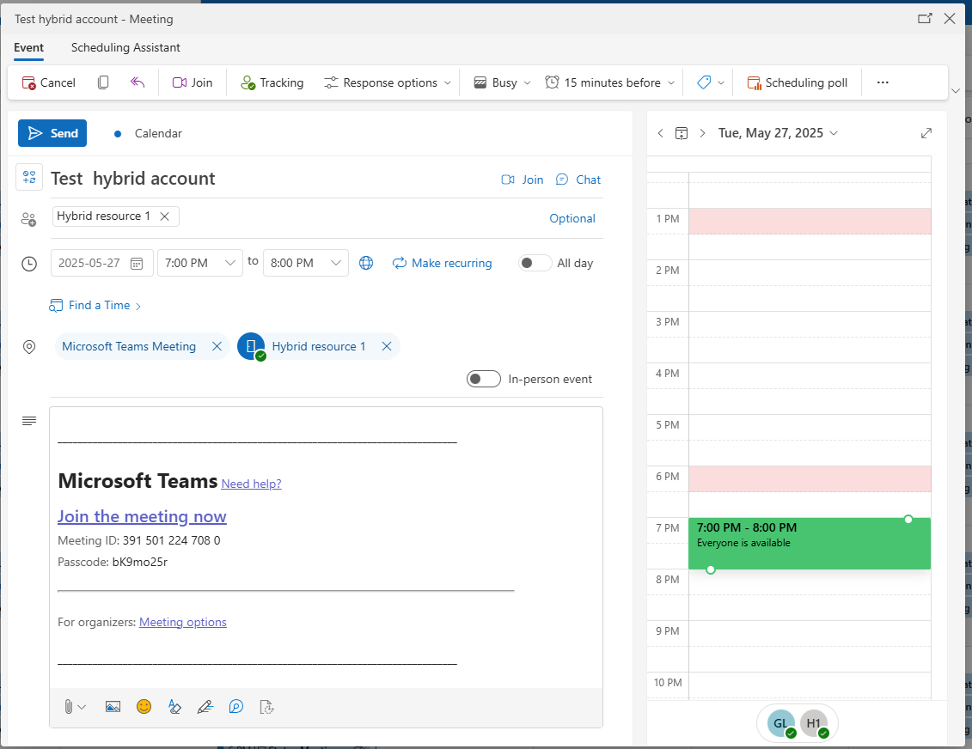Remove Microsoft Teams Meeting location chip
This screenshot has height=749, width=972.
[217, 346]
